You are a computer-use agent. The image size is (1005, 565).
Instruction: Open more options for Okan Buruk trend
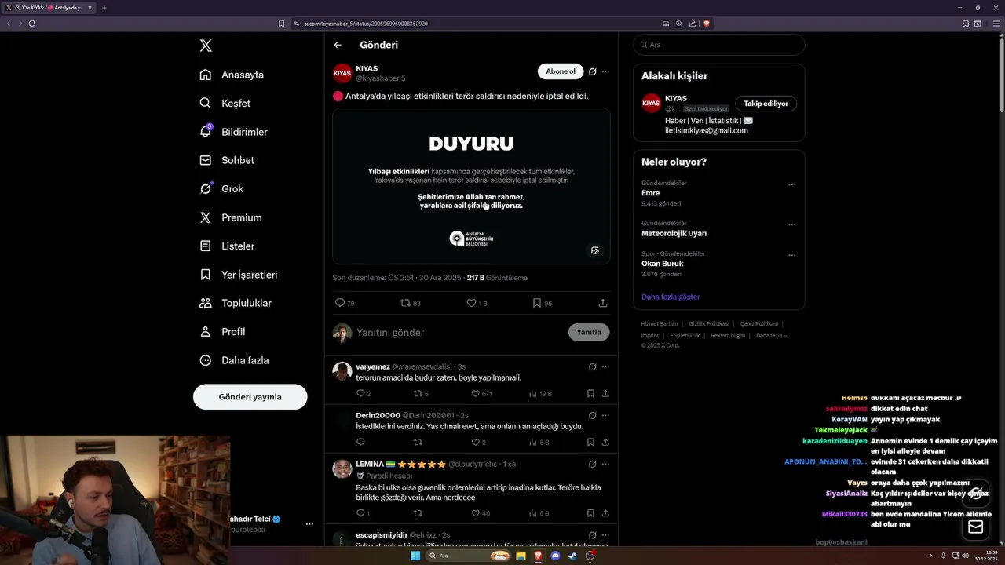(x=791, y=255)
